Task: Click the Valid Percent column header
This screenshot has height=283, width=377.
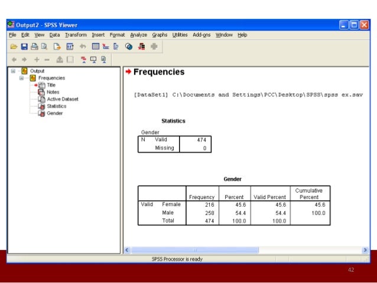Action: pyautogui.click(x=270, y=197)
